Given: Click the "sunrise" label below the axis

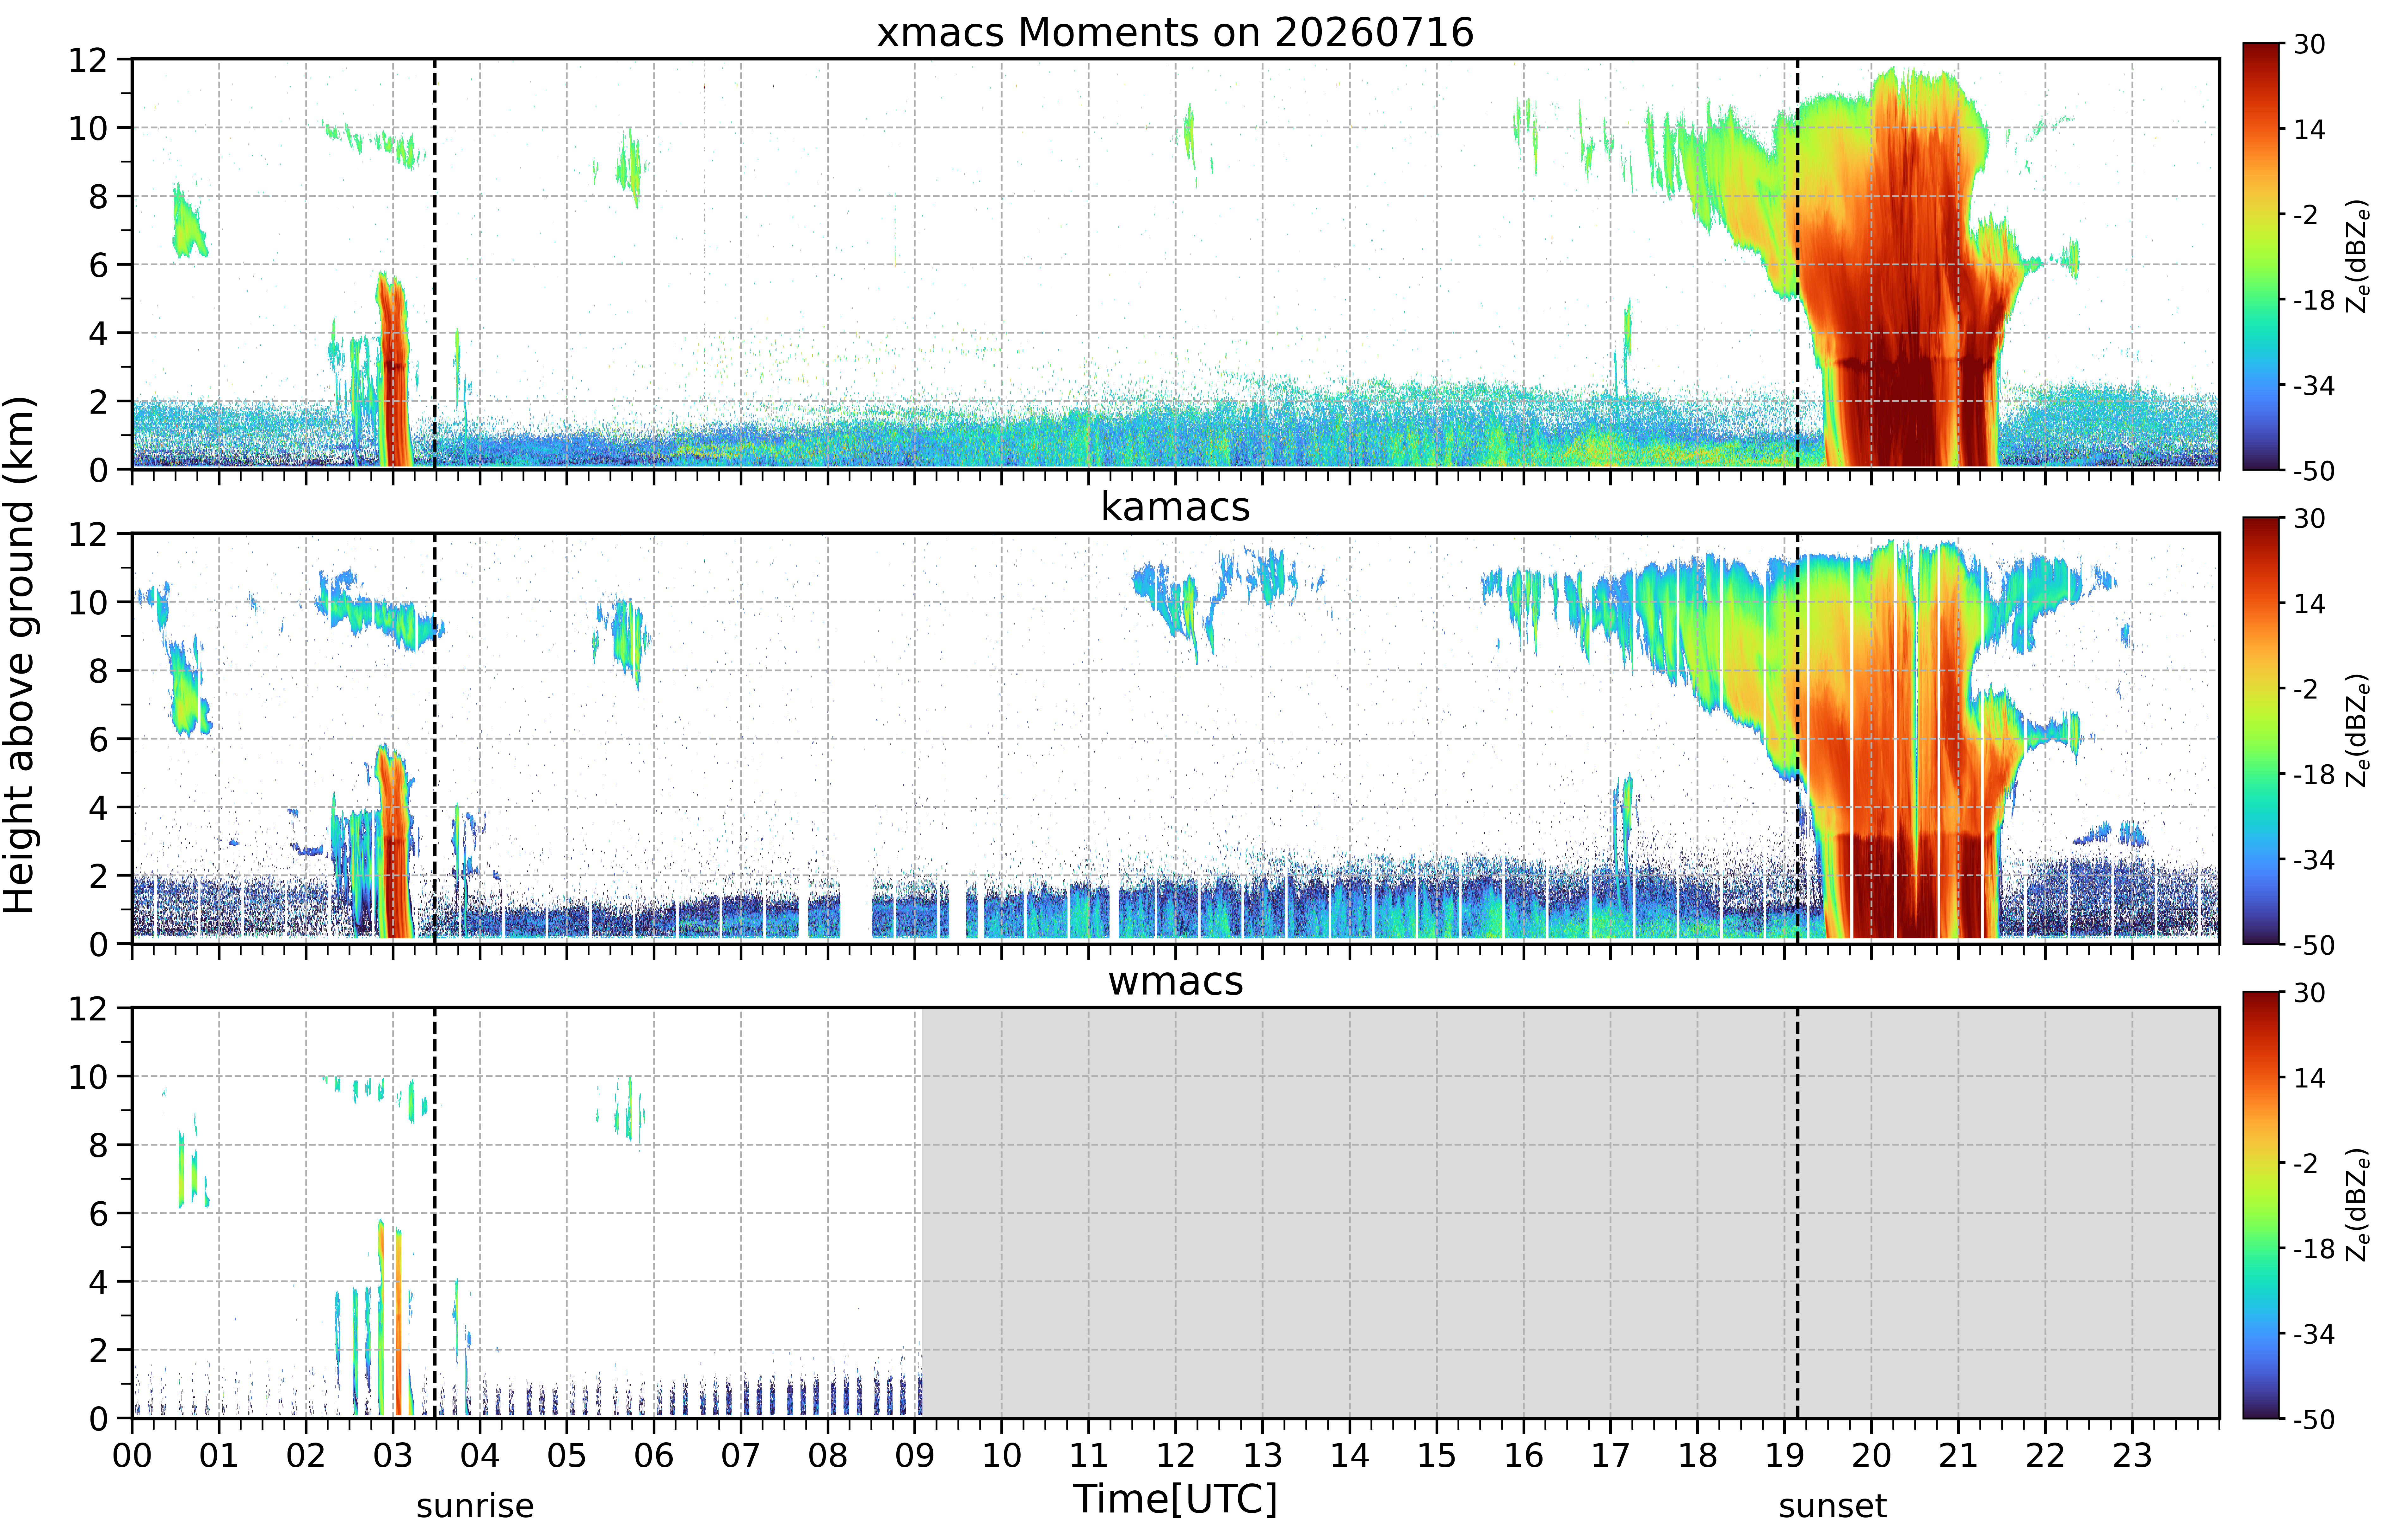Looking at the screenshot, I should (x=475, y=1506).
